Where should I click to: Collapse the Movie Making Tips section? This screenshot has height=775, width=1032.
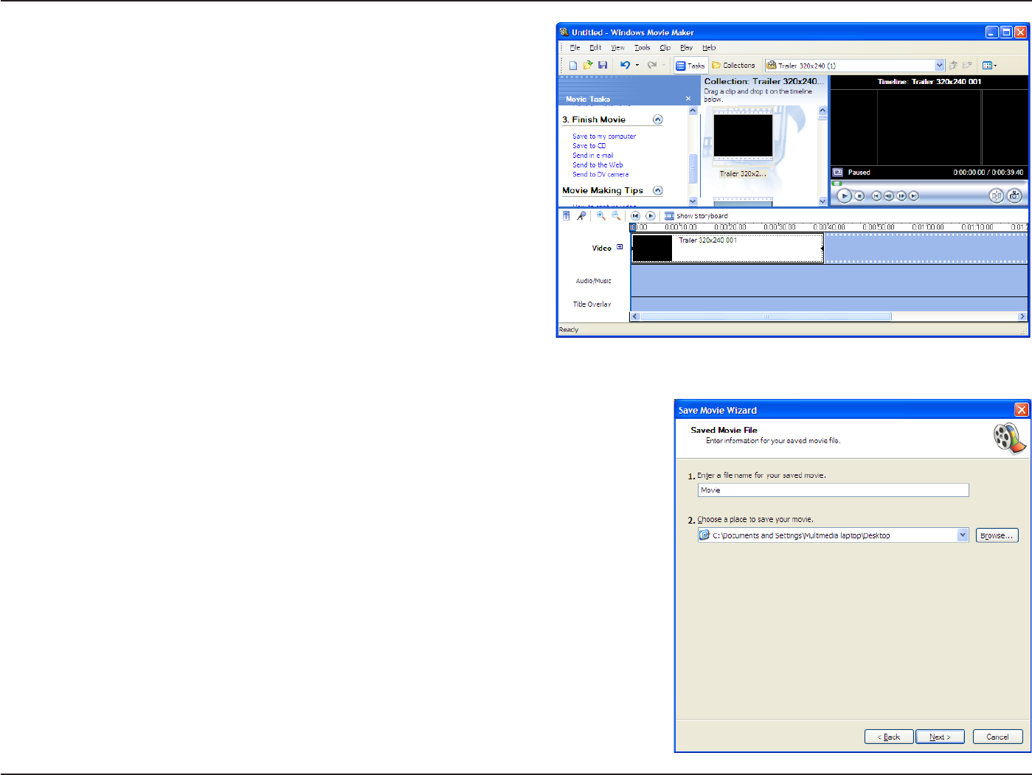658,190
